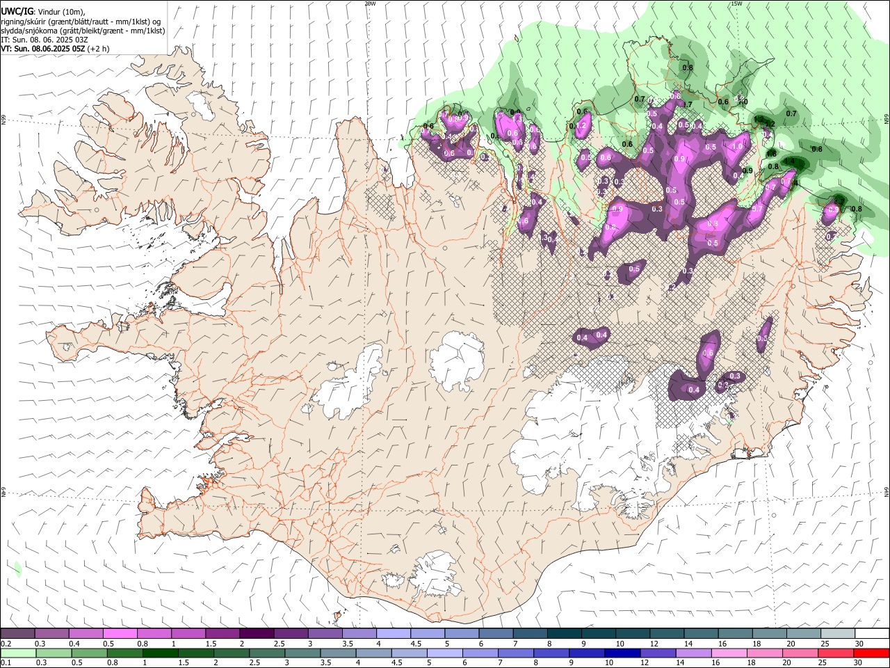The image size is (890, 668).
Task: Choose the dark teal snow swatch from 8 to 9
Action: [565, 634]
